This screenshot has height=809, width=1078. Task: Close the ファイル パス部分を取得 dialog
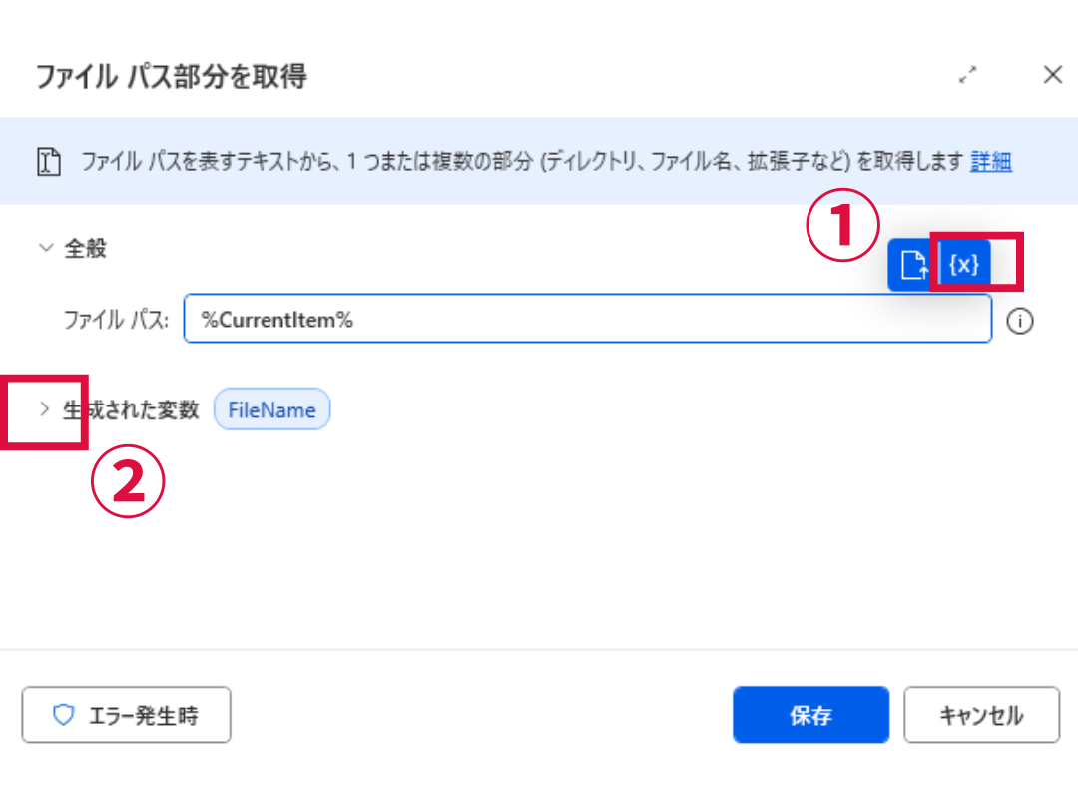[1053, 74]
